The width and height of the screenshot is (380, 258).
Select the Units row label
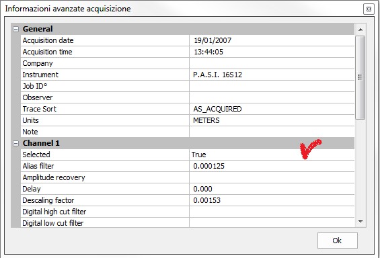point(30,120)
